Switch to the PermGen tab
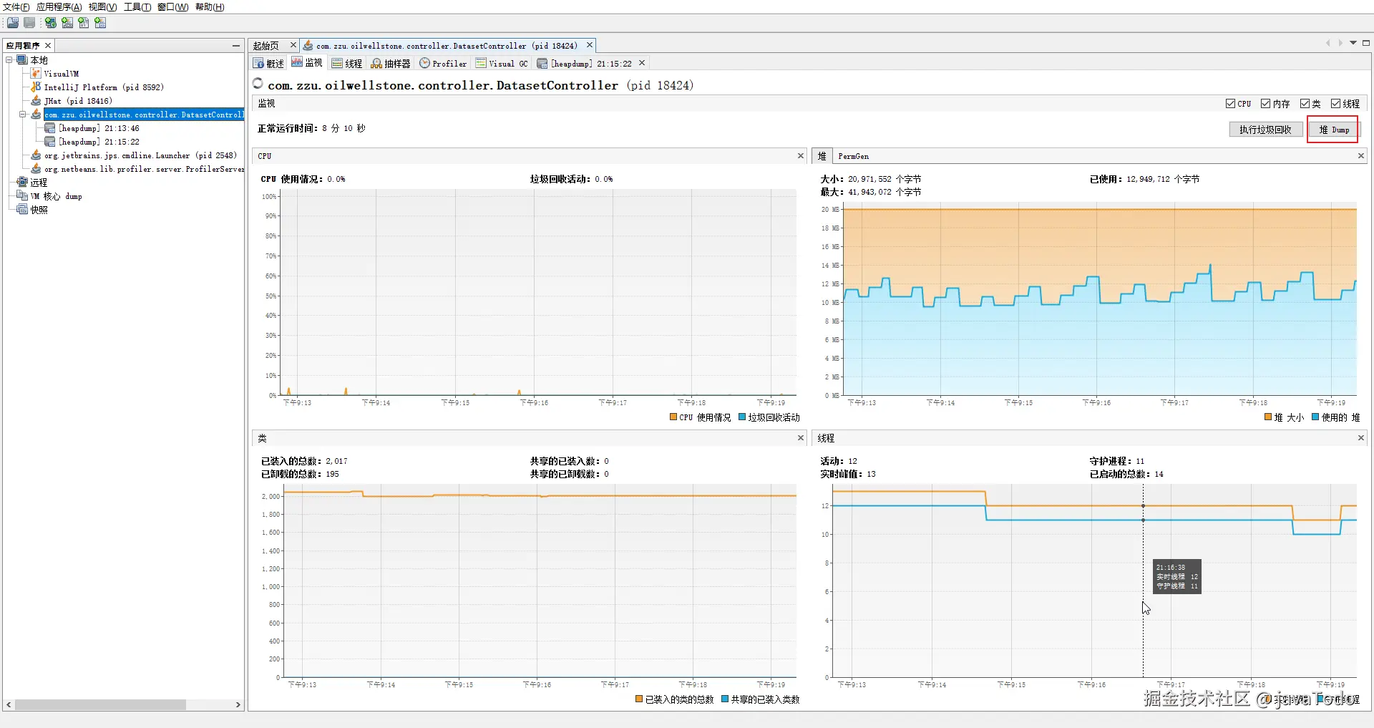 pos(854,156)
